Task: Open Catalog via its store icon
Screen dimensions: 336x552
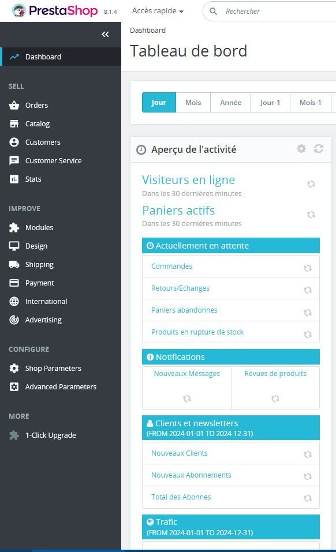Action: (14, 123)
